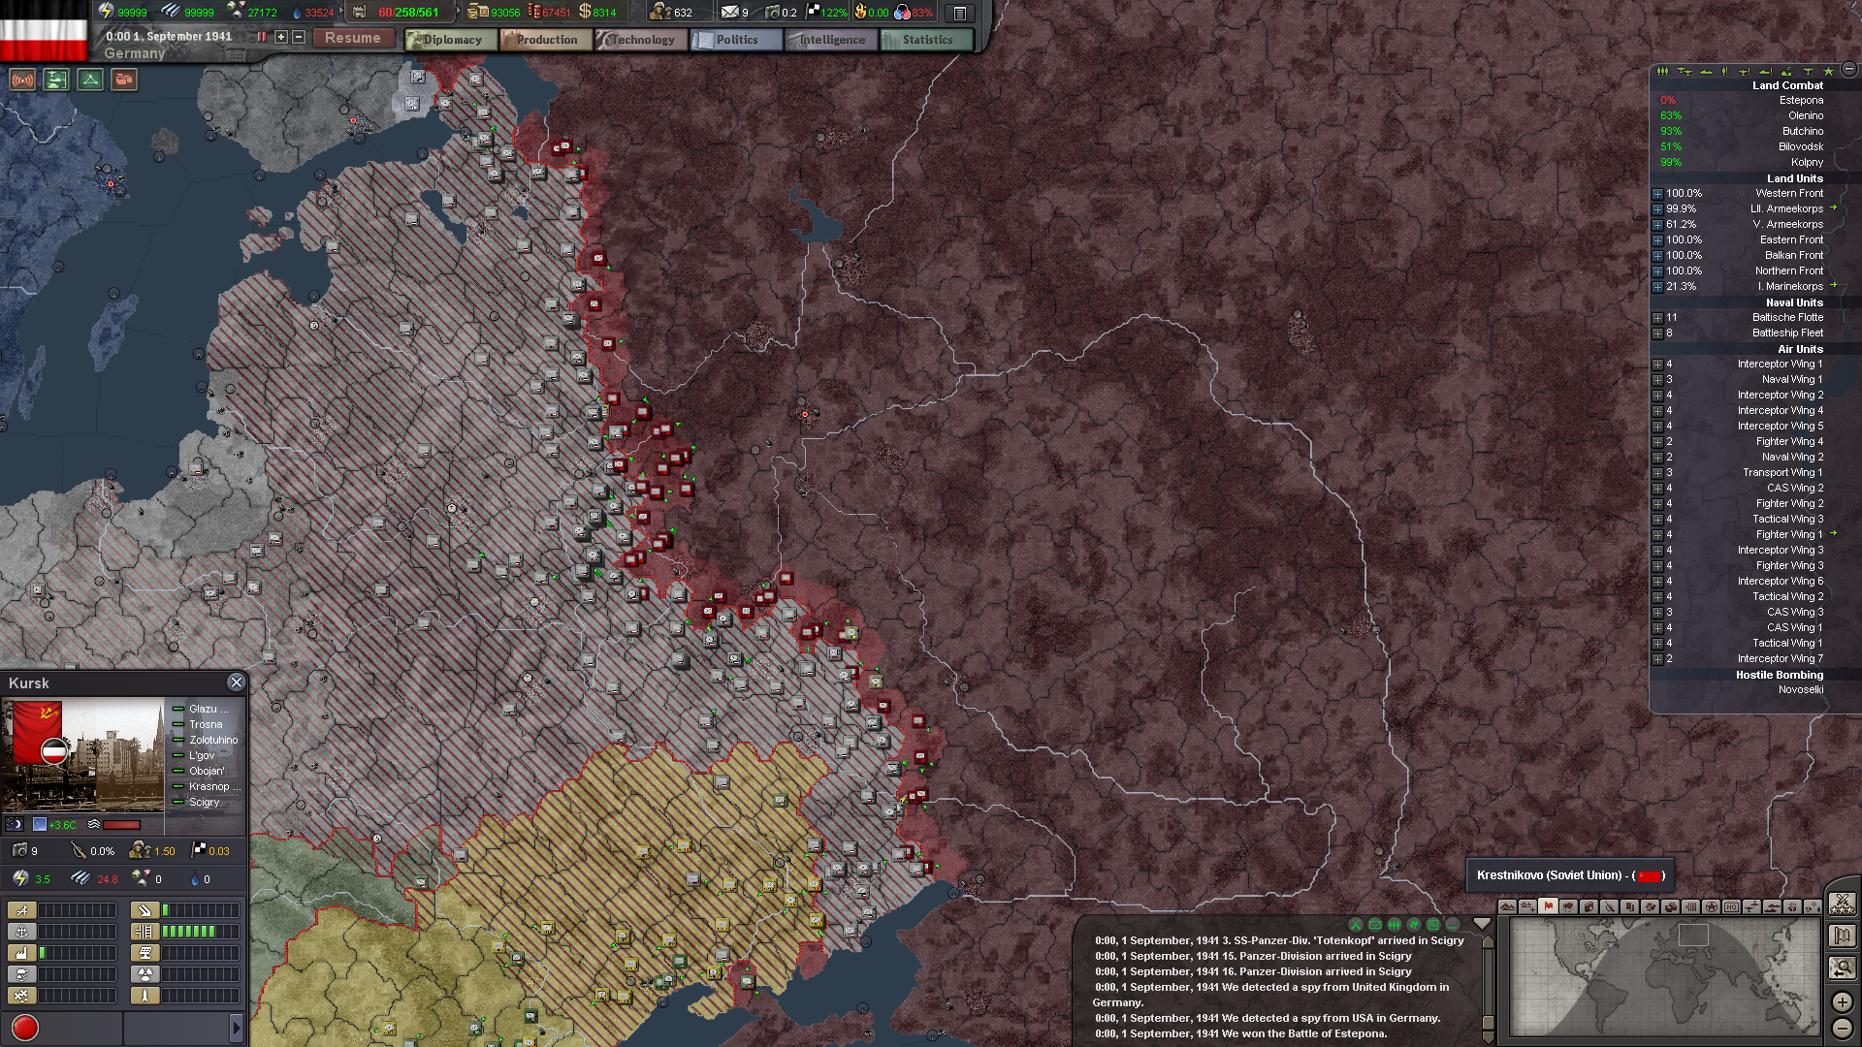
Task: Expand the Western Front land unit
Action: (1658, 194)
